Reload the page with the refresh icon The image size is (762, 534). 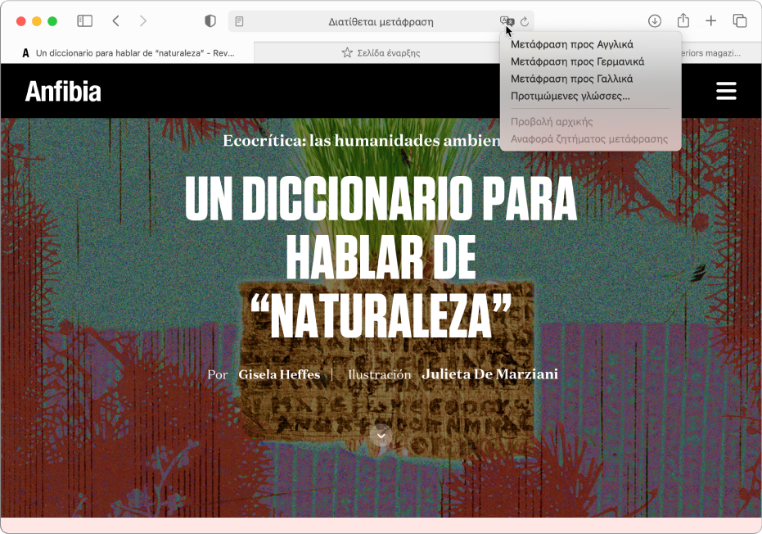tap(525, 21)
